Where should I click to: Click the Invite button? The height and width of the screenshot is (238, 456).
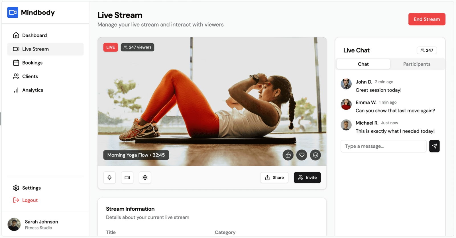point(307,178)
